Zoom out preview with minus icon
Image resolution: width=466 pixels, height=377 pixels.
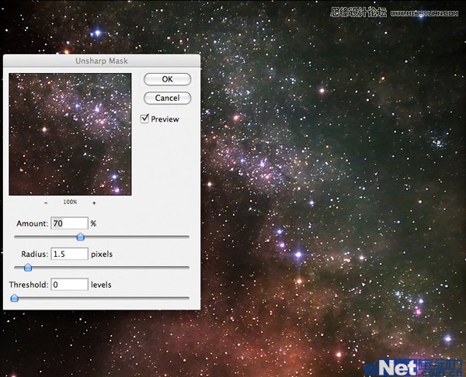coord(46,202)
